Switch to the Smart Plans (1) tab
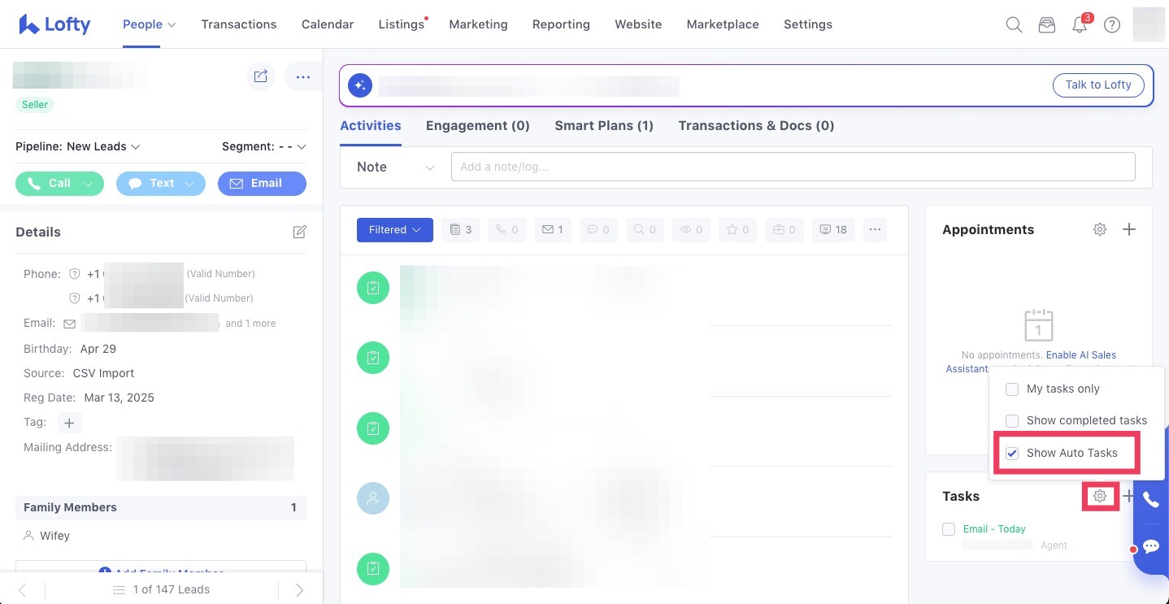The image size is (1169, 604). point(603,126)
